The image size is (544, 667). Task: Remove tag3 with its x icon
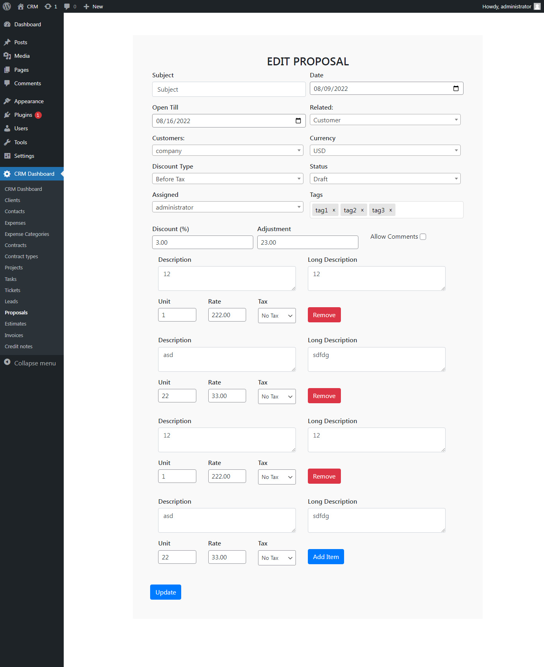[x=391, y=210]
